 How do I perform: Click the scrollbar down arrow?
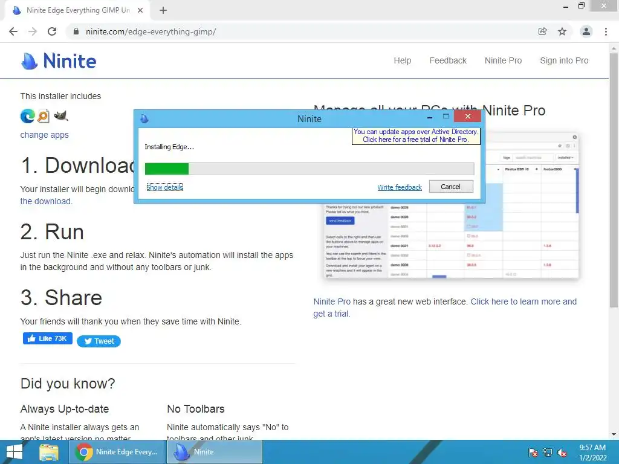614,434
